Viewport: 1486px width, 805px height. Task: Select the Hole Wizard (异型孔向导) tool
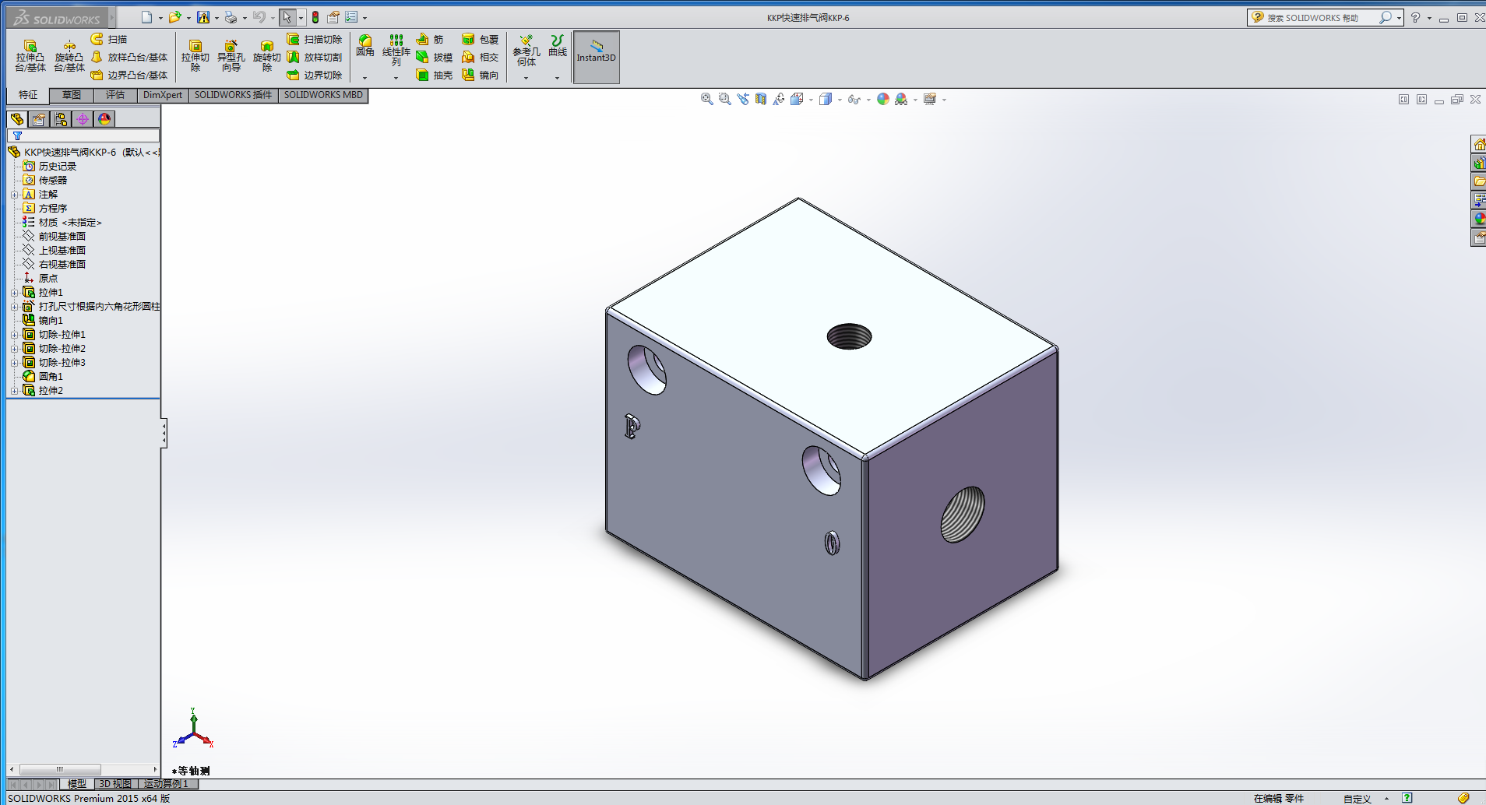click(231, 55)
